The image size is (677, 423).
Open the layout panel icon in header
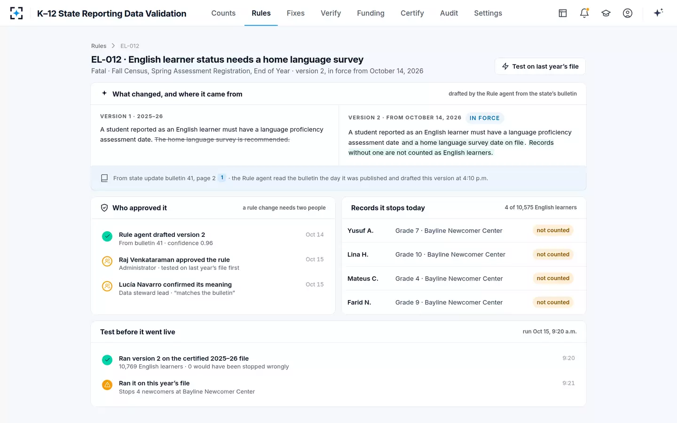pos(563,13)
